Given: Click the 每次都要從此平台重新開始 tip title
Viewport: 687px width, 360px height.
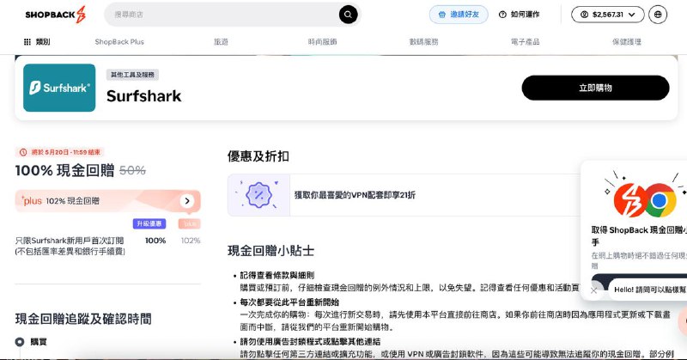Looking at the screenshot, I should 289,302.
